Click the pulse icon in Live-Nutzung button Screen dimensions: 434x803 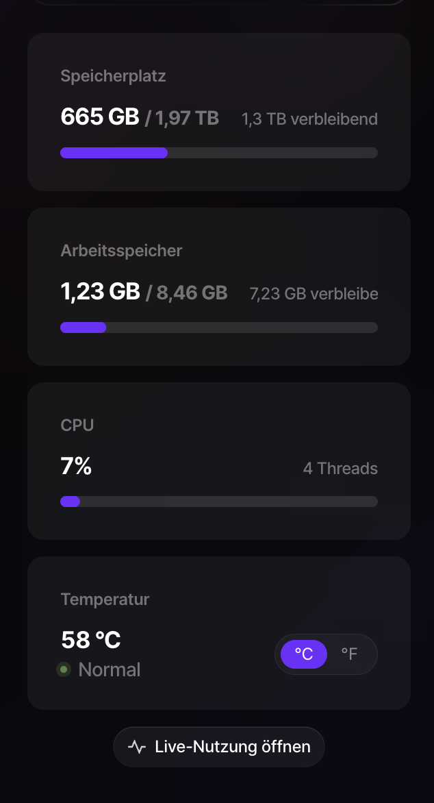[137, 747]
